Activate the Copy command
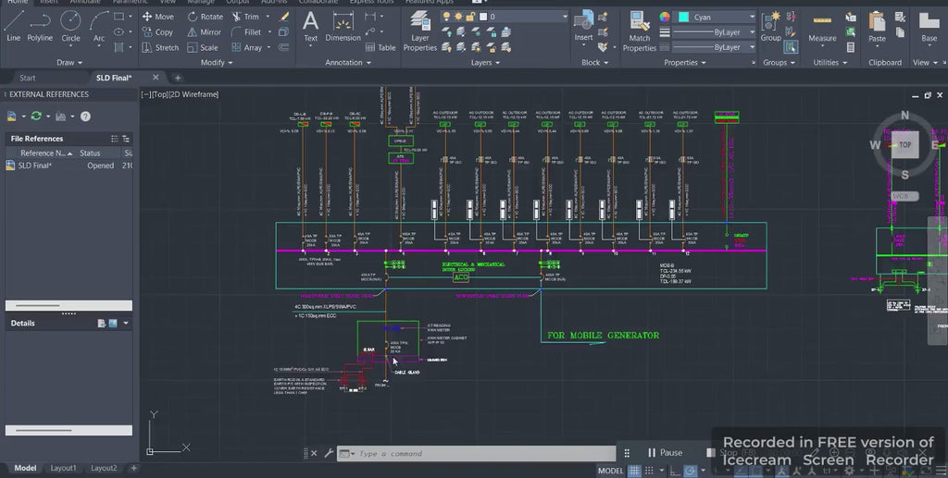The width and height of the screenshot is (948, 478). 157,32
